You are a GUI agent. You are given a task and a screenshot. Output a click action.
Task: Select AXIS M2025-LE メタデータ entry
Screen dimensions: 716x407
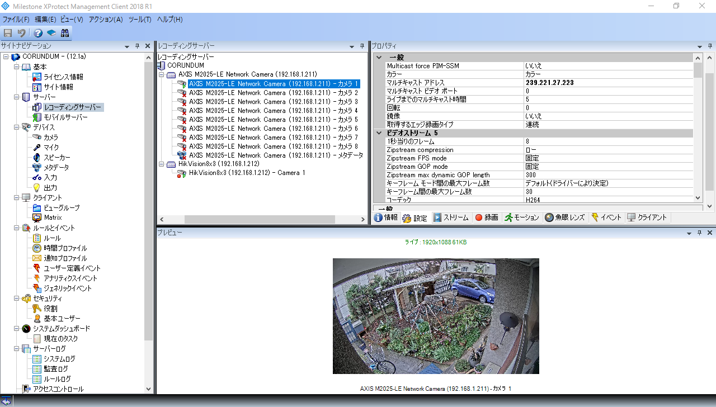coord(276,155)
